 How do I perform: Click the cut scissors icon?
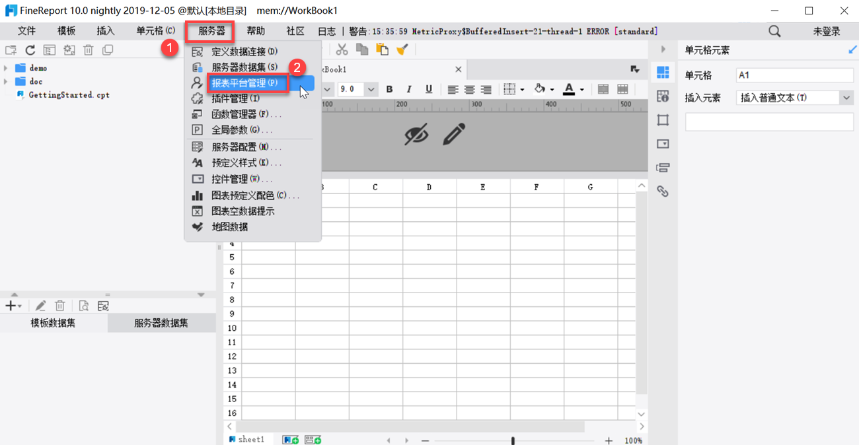pos(342,50)
